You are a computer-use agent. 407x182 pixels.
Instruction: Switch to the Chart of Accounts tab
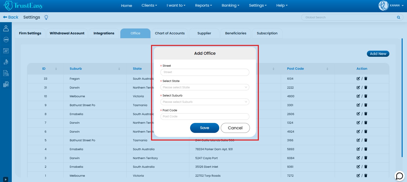tap(170, 33)
